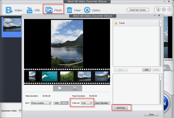Open the help question mark icon
The width and height of the screenshot is (174, 118).
[169, 10]
